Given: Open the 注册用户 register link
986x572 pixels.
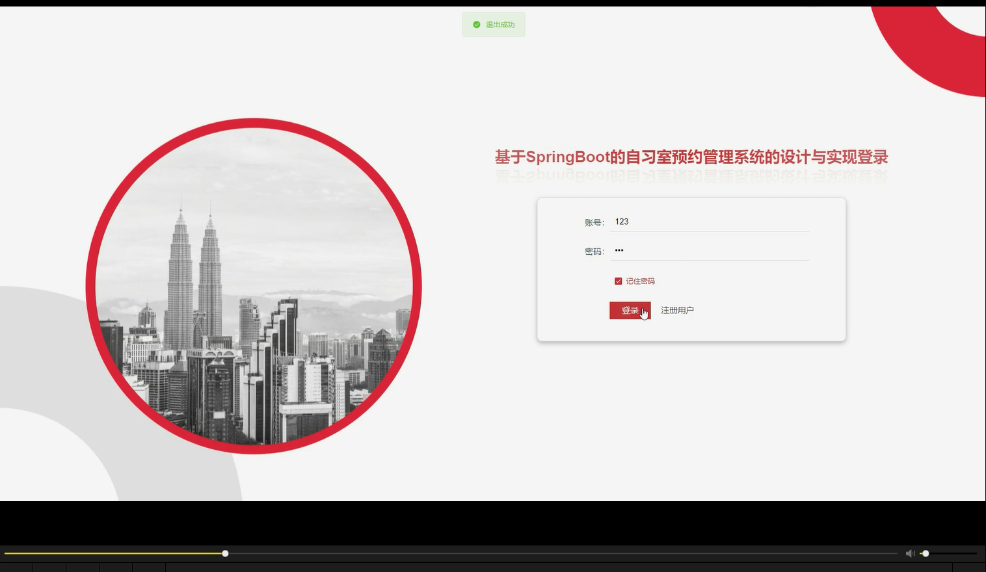Looking at the screenshot, I should point(677,311).
